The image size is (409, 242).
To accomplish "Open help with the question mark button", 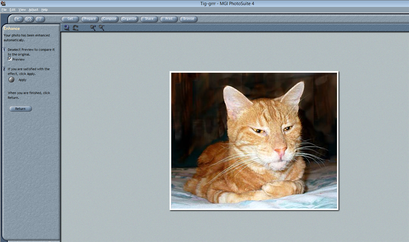I will tap(40, 19).
